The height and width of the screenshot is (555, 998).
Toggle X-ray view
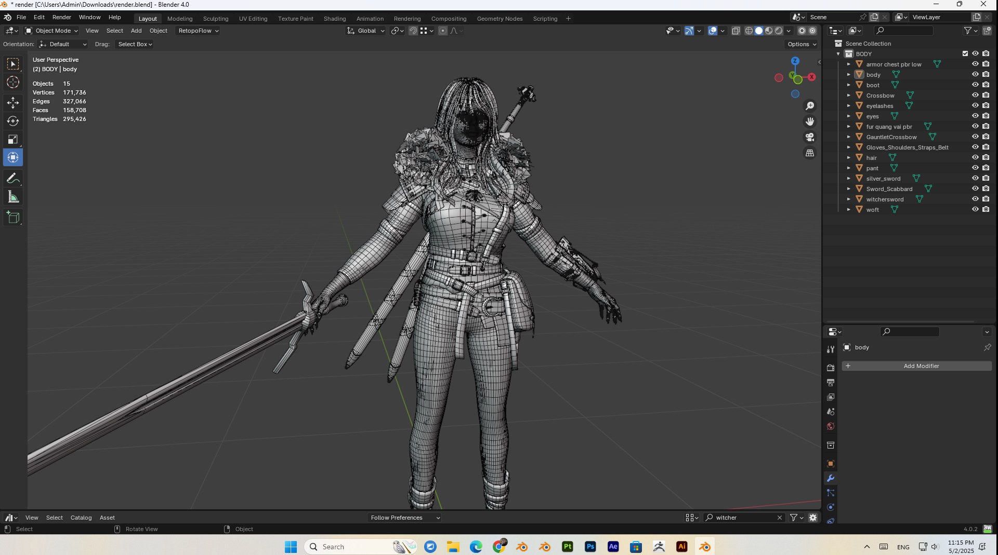(736, 31)
